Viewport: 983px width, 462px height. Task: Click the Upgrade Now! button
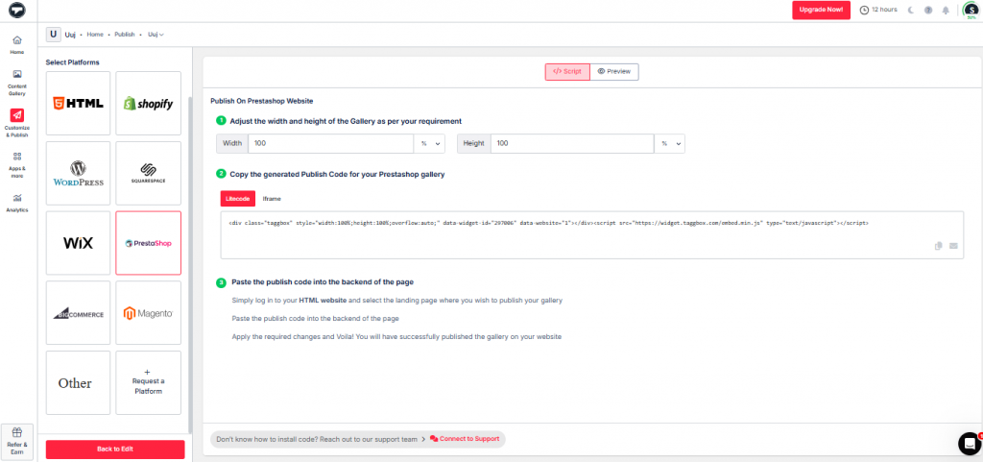822,10
